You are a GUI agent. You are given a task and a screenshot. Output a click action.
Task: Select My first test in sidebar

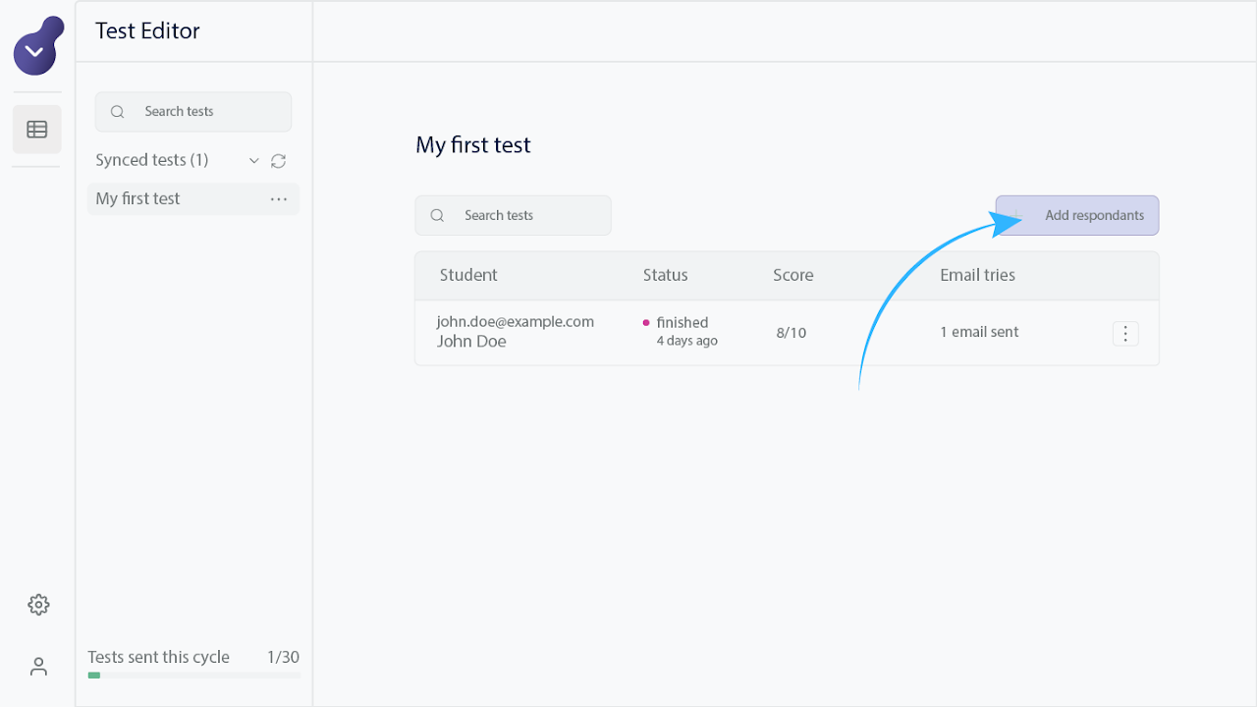click(x=138, y=199)
